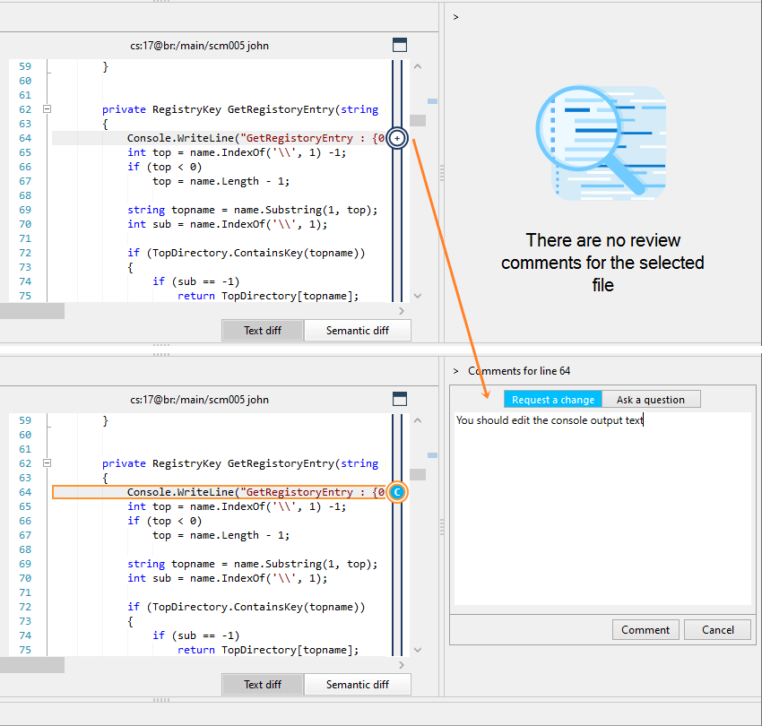Image resolution: width=762 pixels, height=726 pixels.
Task: Click the blue change marker in the lower diff overview strip
Action: [432, 455]
